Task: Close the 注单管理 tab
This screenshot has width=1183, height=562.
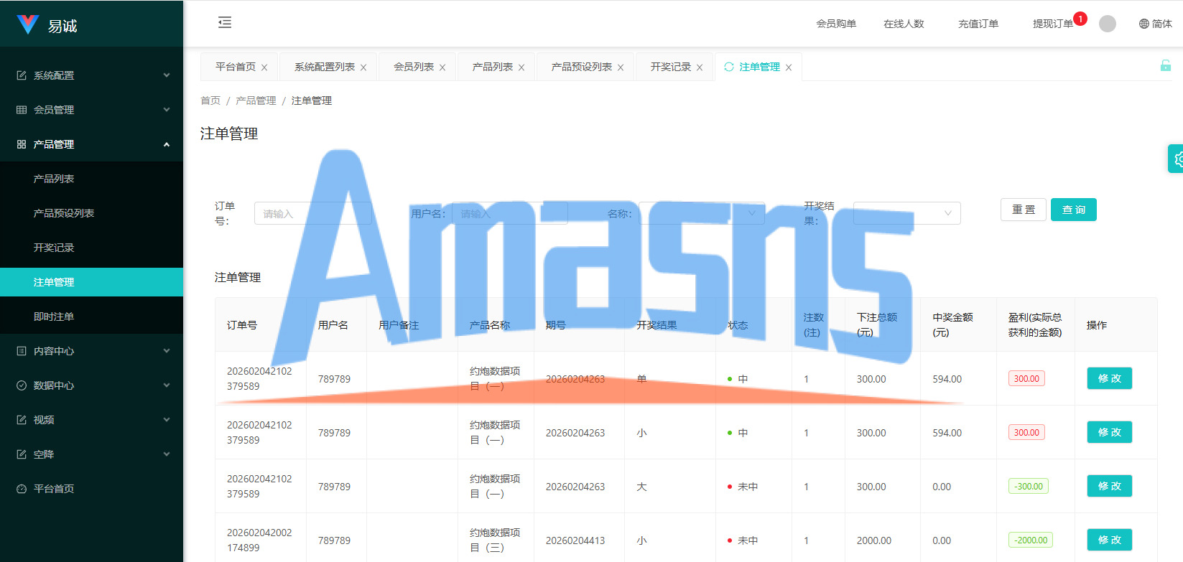Action: (789, 67)
